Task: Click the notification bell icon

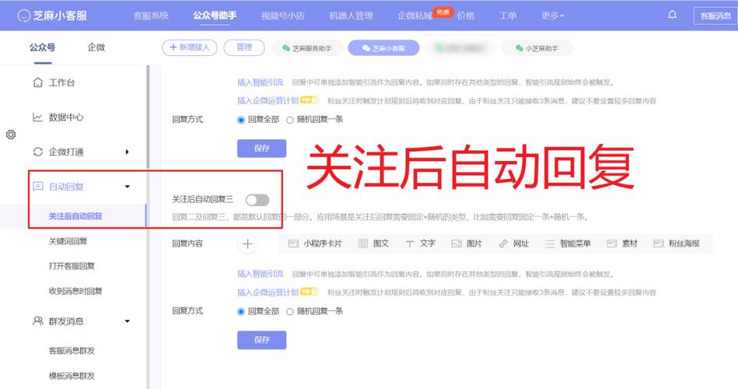Action: click(x=672, y=15)
